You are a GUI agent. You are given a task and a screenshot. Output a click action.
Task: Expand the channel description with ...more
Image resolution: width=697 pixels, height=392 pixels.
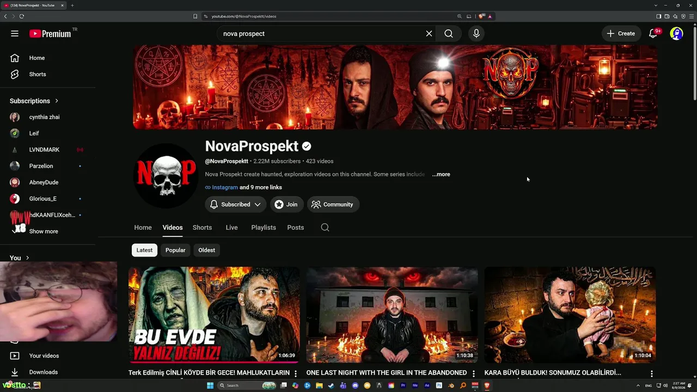(x=441, y=174)
